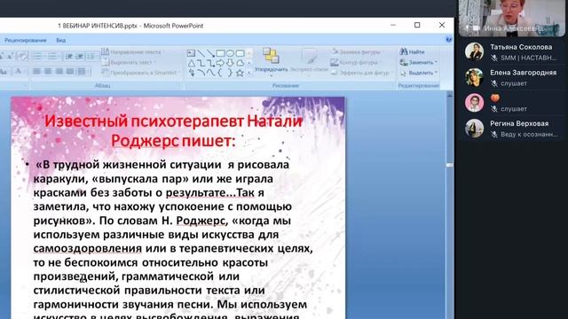568x319 pixels.
Task: Select the wavy curve shape
Action: [x=210, y=73]
